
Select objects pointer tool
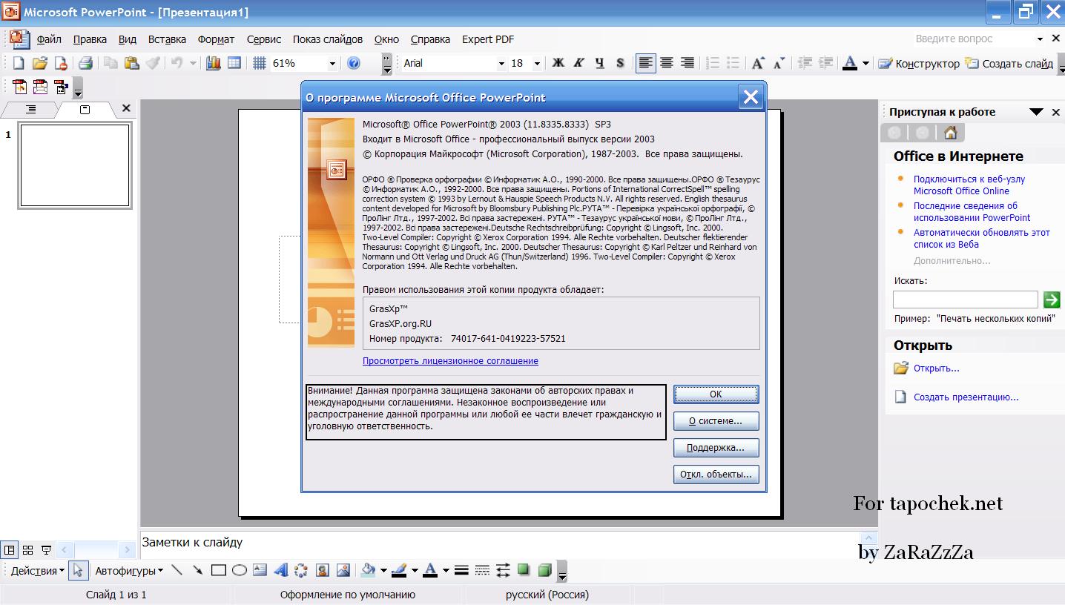pos(79,570)
